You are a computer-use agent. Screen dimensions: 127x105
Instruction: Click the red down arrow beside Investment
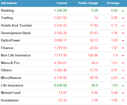click(123, 100)
